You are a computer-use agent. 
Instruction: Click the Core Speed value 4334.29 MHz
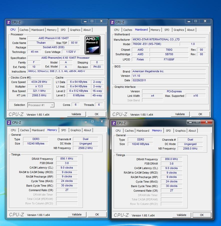click(39, 82)
